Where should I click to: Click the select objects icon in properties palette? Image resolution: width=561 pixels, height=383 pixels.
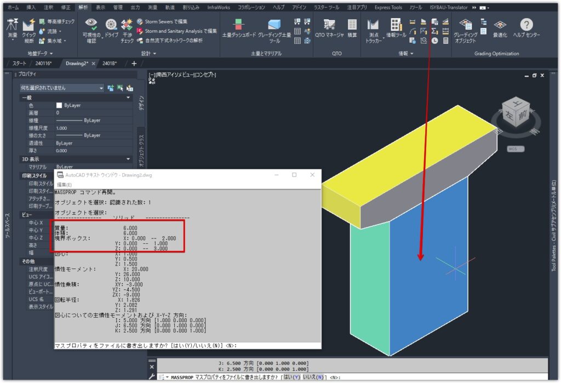(x=120, y=88)
